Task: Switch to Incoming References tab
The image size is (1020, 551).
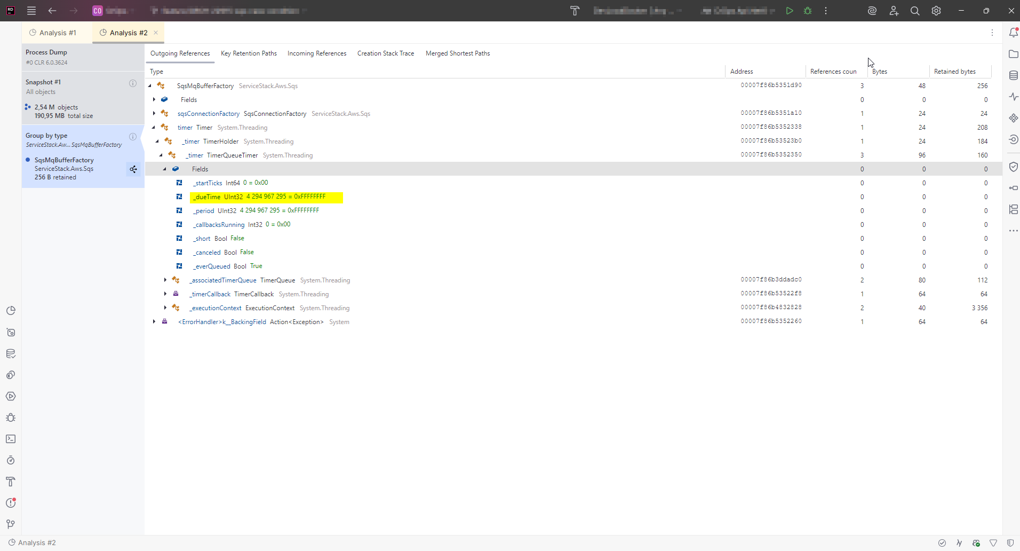Action: pyautogui.click(x=317, y=53)
